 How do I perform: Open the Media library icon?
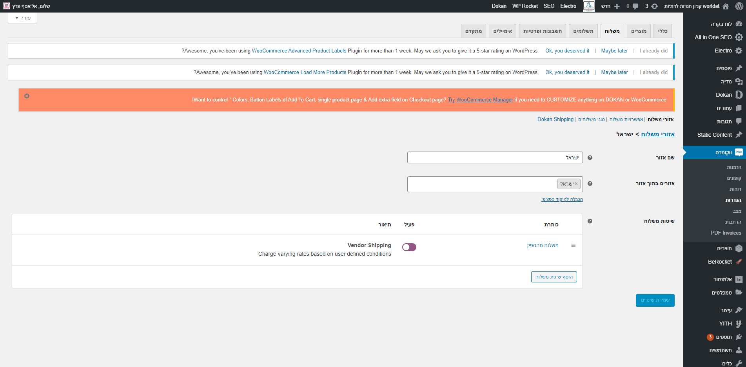point(739,81)
